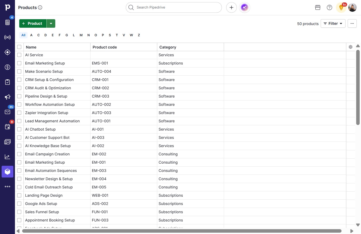Click the scroll up arrow
361x234 pixels.
tap(358, 46)
